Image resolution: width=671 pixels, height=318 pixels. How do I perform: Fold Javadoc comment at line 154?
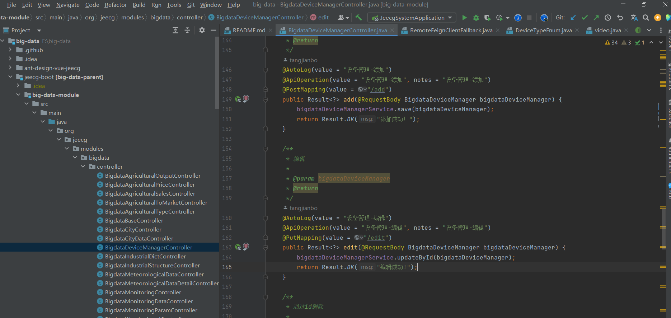(x=266, y=149)
